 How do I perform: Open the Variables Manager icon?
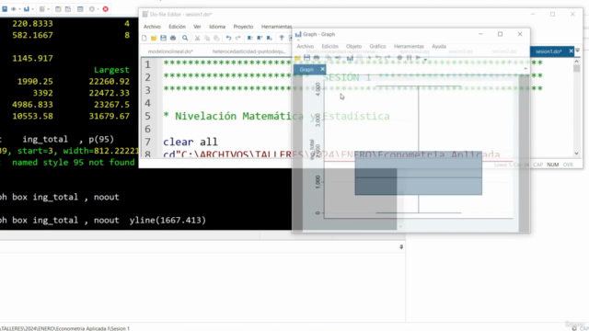80,9
